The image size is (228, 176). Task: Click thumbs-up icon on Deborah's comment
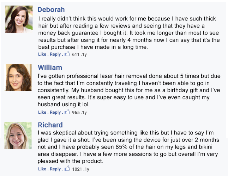[x=67, y=54]
